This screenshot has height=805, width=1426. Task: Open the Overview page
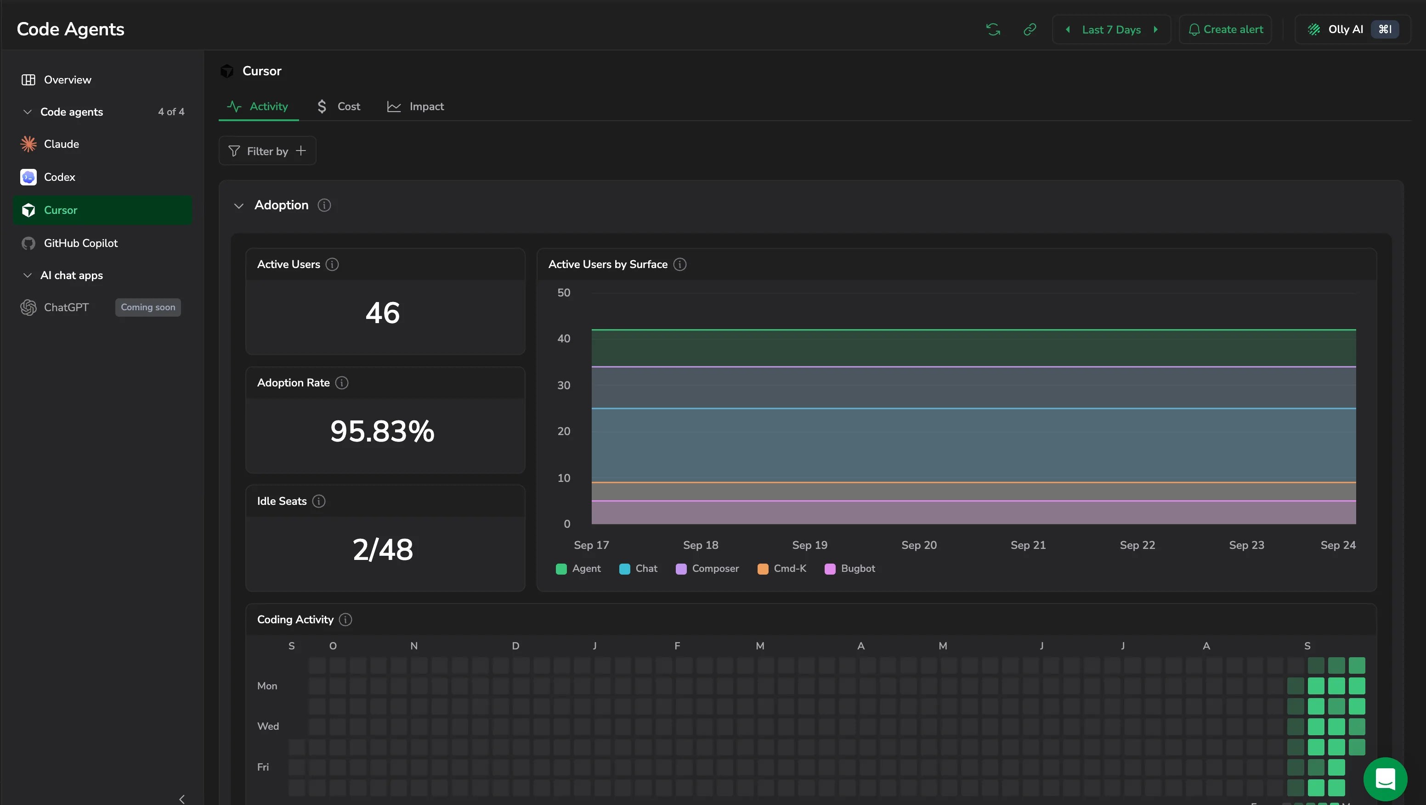102,79
